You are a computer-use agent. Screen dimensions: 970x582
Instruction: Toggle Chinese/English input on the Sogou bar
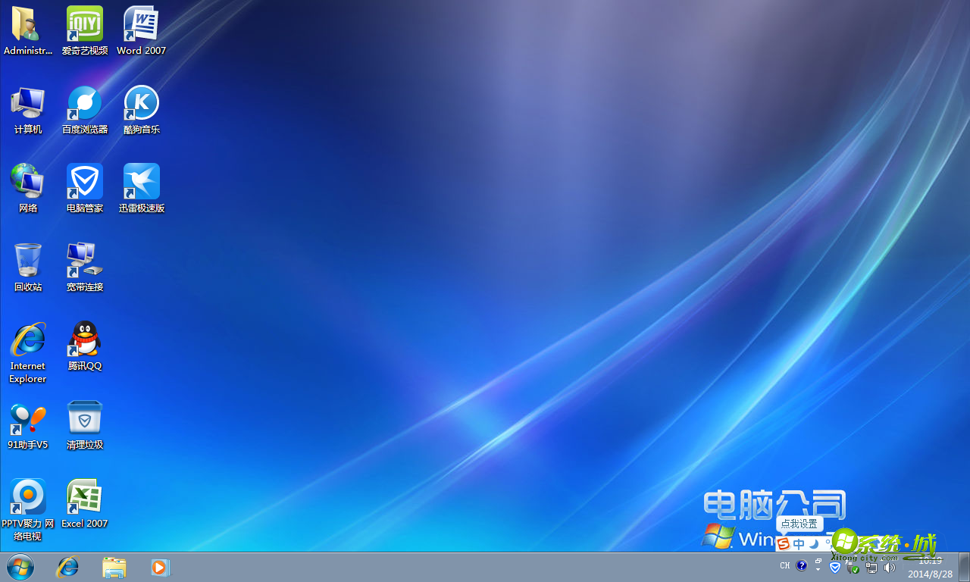coord(798,543)
